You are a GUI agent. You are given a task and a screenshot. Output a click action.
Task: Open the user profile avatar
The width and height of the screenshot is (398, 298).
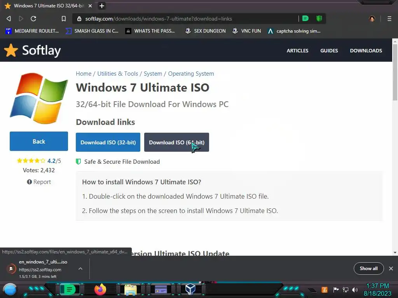[372, 19]
